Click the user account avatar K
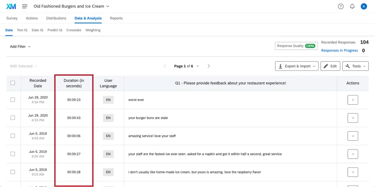 coord(364,6)
